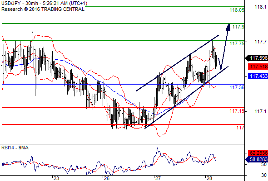Click the 117.9 green resistance label
The image size is (268, 181).
[x=238, y=27]
